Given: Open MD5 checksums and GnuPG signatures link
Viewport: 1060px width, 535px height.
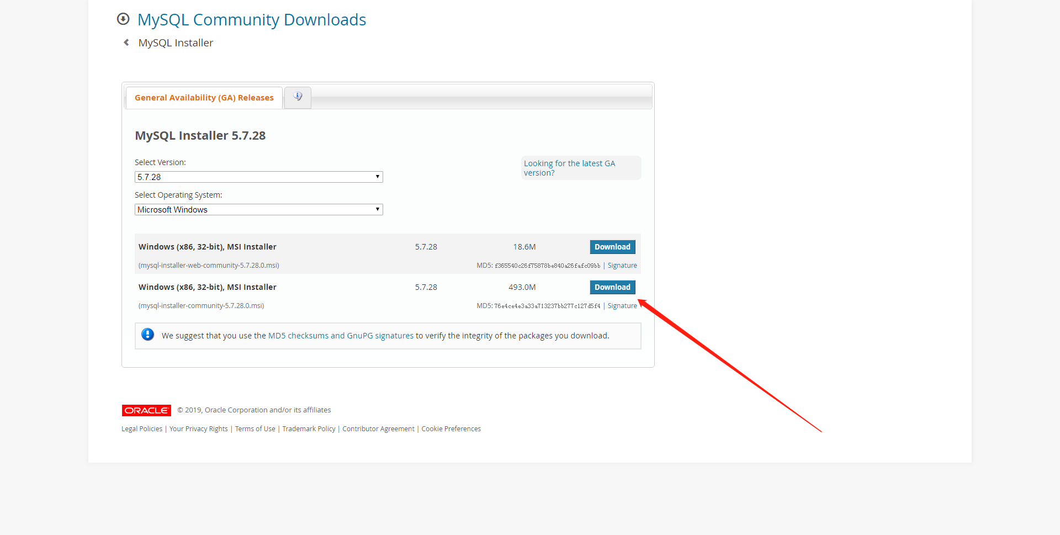Looking at the screenshot, I should click(x=341, y=336).
